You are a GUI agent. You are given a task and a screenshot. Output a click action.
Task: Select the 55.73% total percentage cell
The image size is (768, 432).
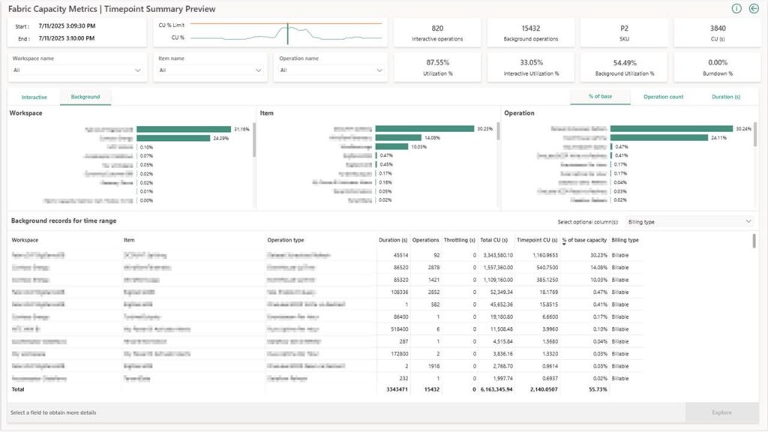(x=598, y=389)
